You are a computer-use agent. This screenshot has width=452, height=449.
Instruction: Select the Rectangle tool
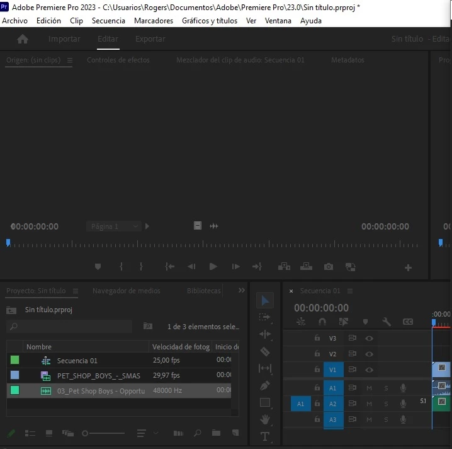(265, 402)
